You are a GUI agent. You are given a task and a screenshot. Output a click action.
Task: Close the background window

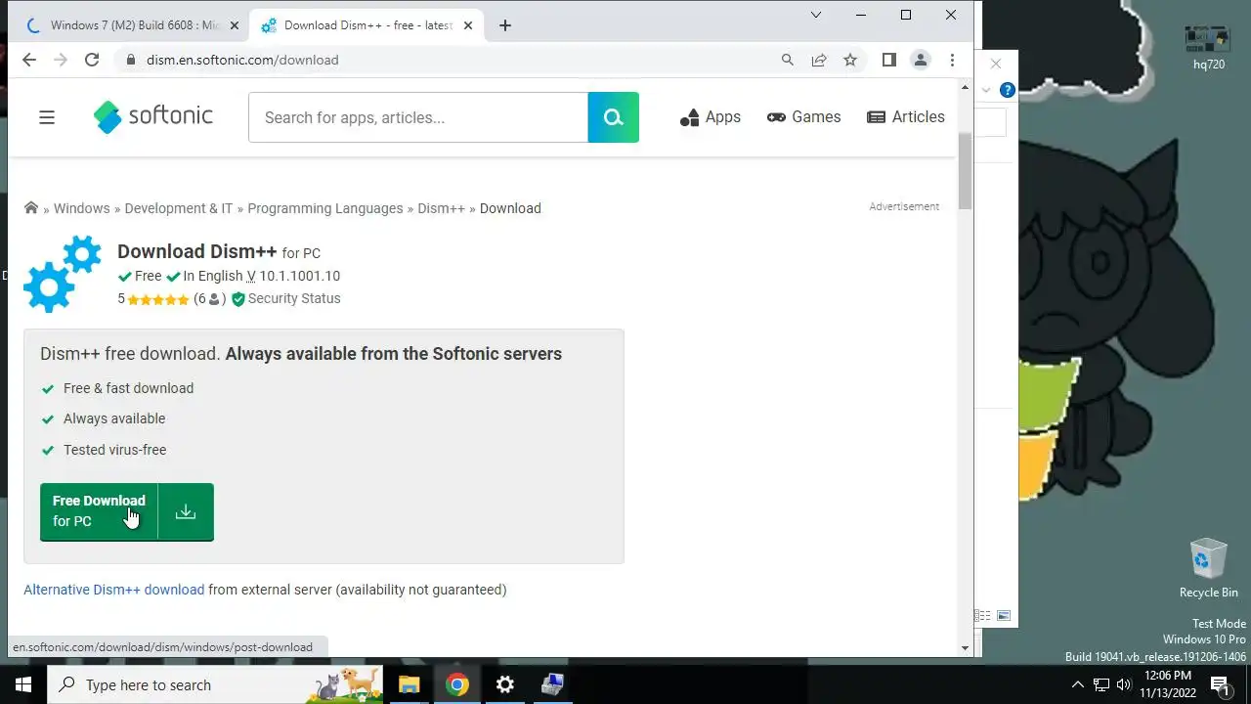point(996,64)
